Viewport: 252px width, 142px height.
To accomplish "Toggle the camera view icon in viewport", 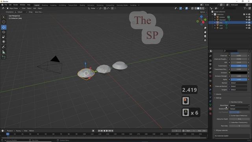I will pos(205,36).
